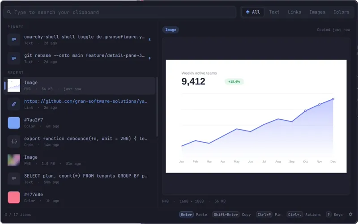Select the #7aa2f7 blue color swatch
The image size is (358, 224).
pos(14,123)
